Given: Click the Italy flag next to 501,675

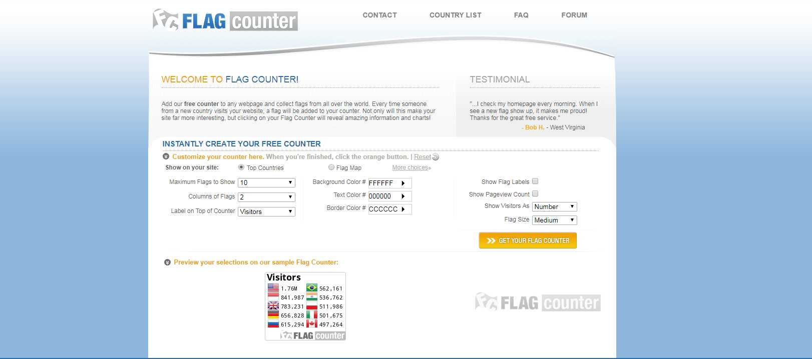Looking at the screenshot, I should [312, 315].
